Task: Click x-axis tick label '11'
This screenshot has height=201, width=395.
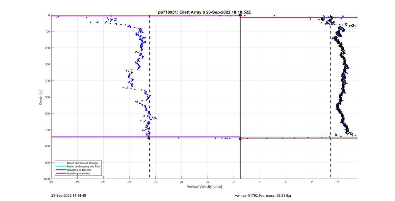Action: click(x=312, y=182)
